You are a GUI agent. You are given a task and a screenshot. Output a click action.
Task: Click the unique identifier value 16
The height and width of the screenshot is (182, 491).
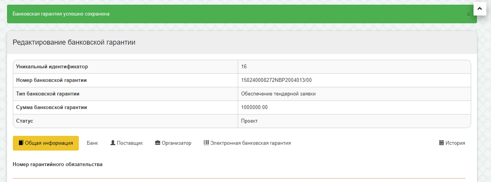click(x=244, y=67)
